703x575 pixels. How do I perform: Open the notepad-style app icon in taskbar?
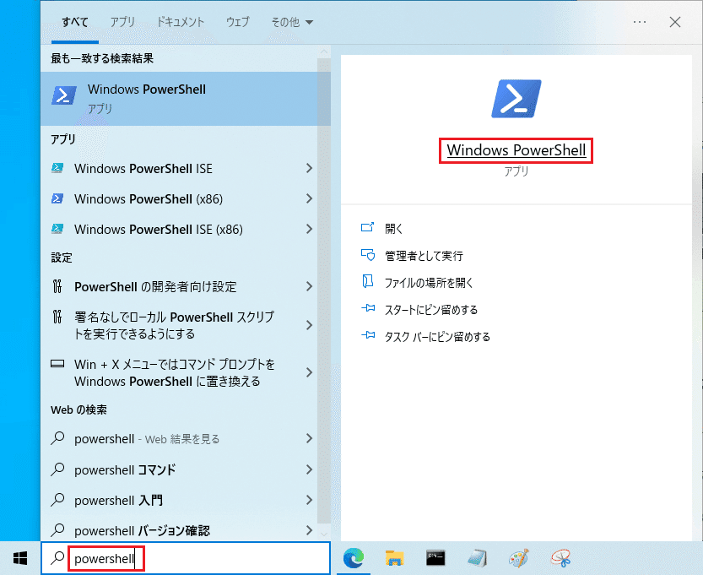[477, 558]
